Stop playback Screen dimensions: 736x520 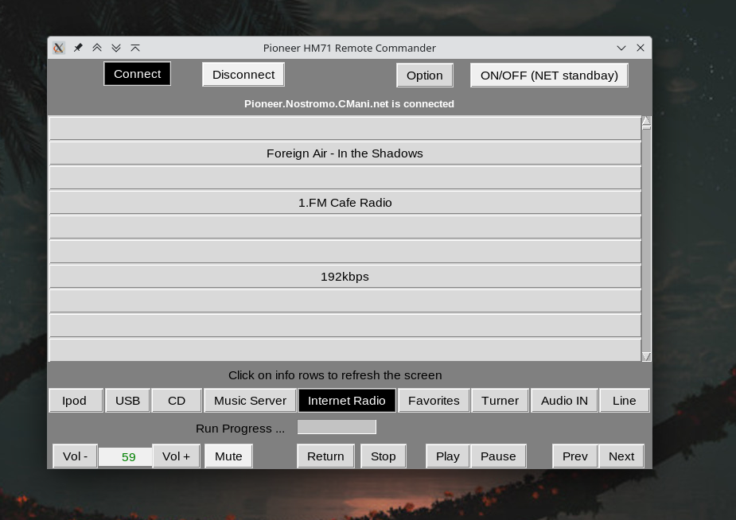click(x=383, y=456)
